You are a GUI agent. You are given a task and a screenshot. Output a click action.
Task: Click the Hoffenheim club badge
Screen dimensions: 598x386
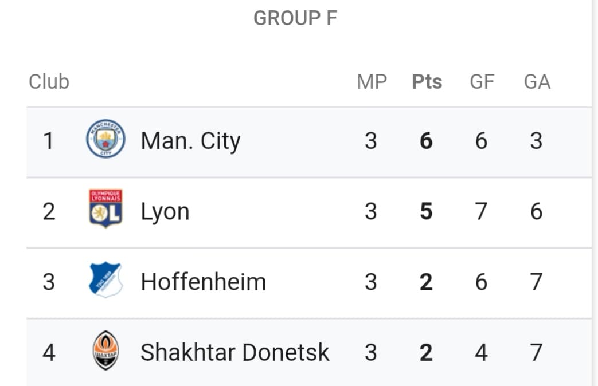[105, 279]
